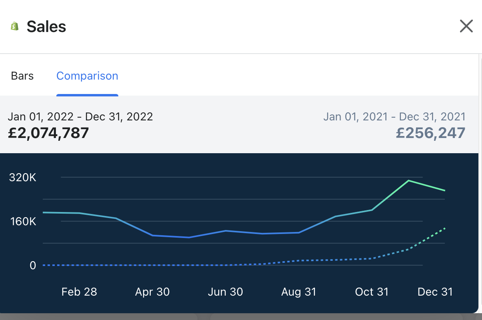Switch to the Bars tab
482x320 pixels.
click(22, 76)
